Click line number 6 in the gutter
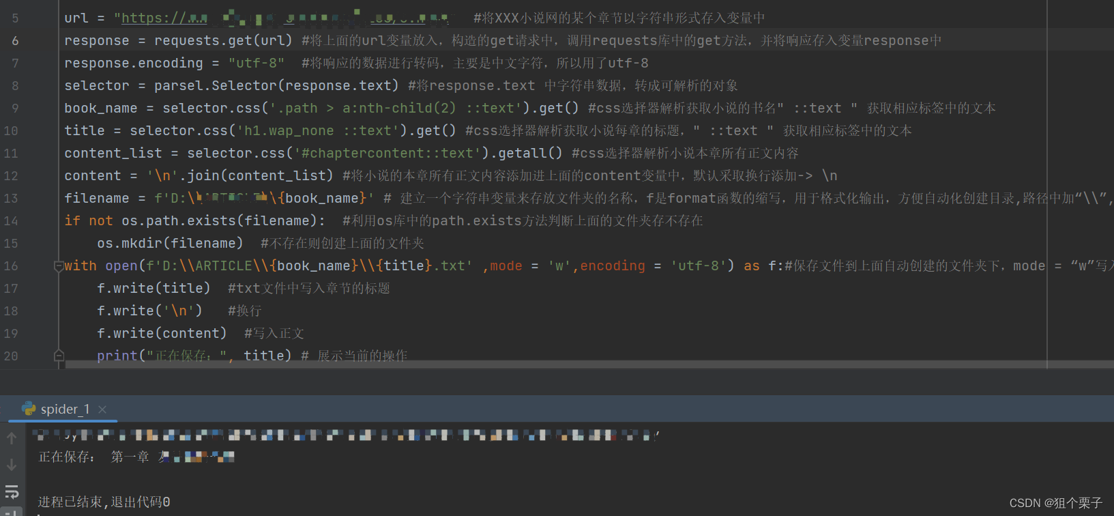The height and width of the screenshot is (516, 1114). (15, 41)
